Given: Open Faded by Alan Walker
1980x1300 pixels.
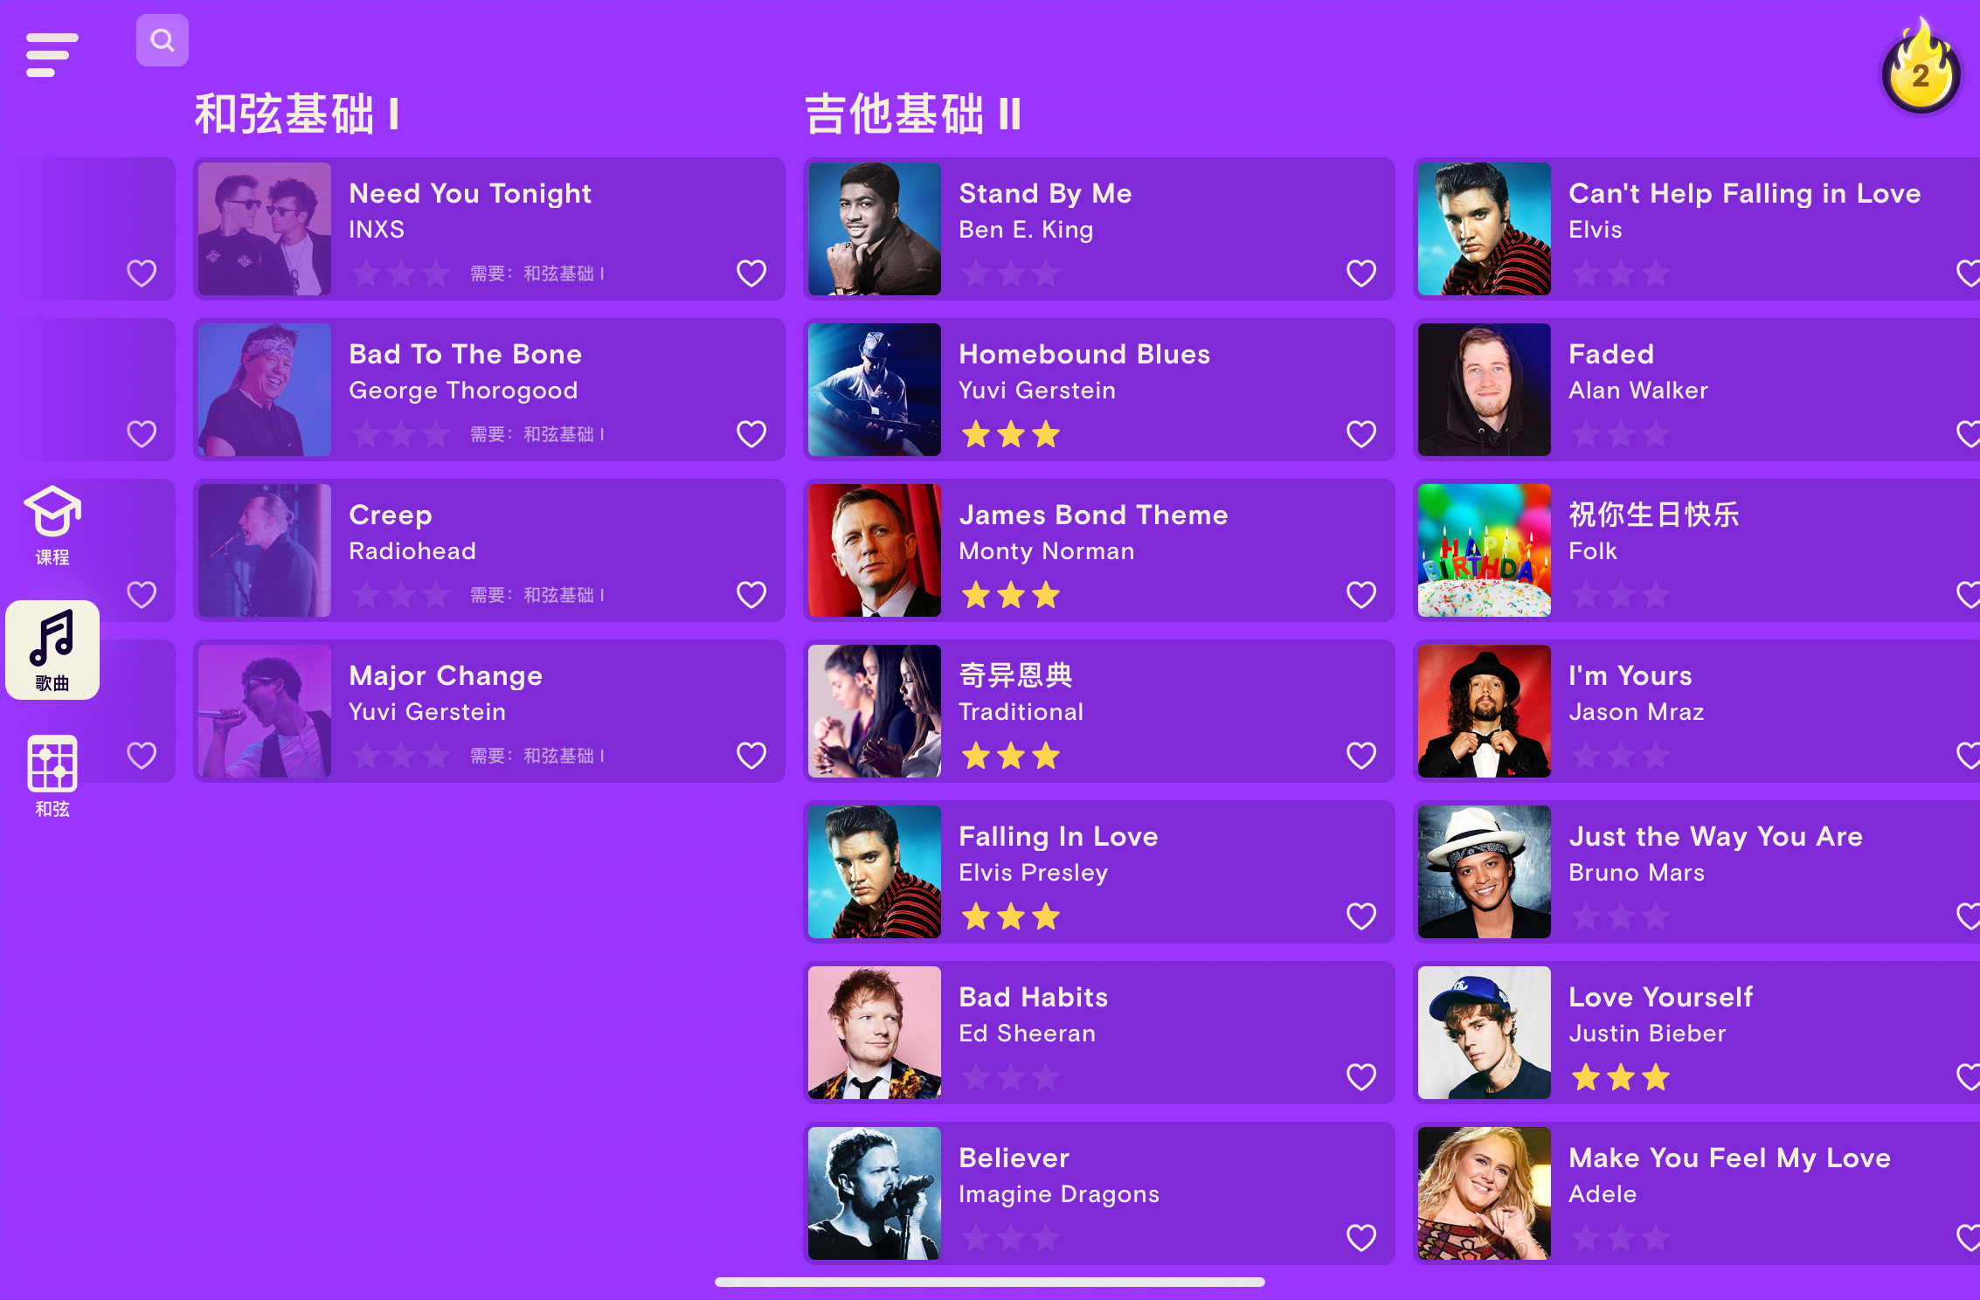Looking at the screenshot, I should coord(1696,390).
